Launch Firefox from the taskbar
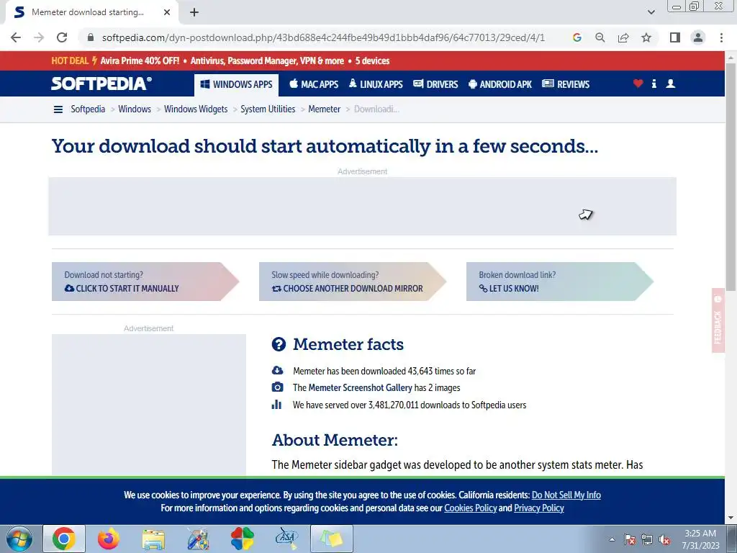This screenshot has width=737, height=553. 109,539
